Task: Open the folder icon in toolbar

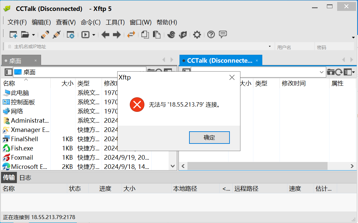Action: coord(25,35)
